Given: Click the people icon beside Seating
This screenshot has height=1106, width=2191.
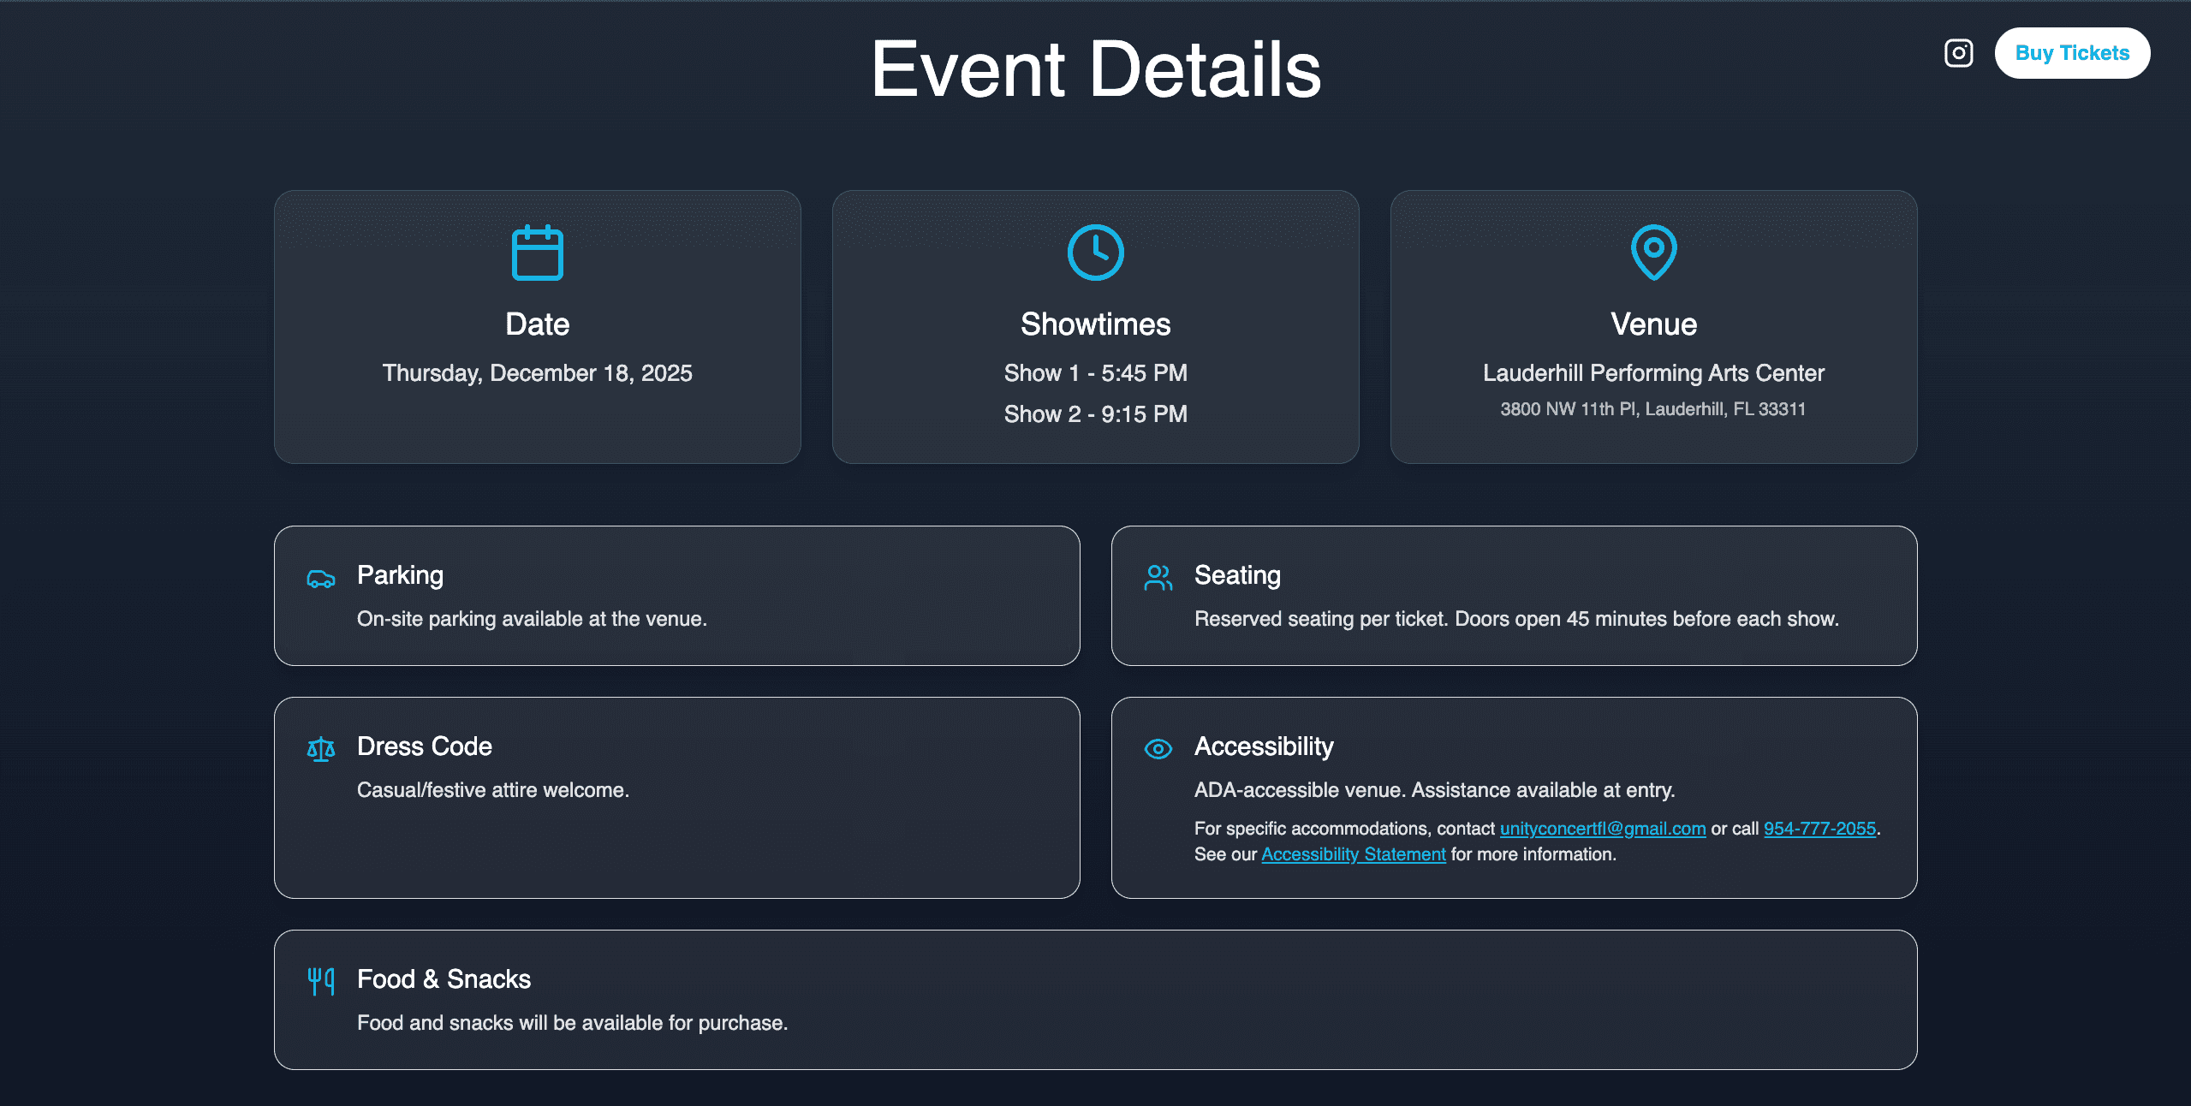Looking at the screenshot, I should (1158, 578).
